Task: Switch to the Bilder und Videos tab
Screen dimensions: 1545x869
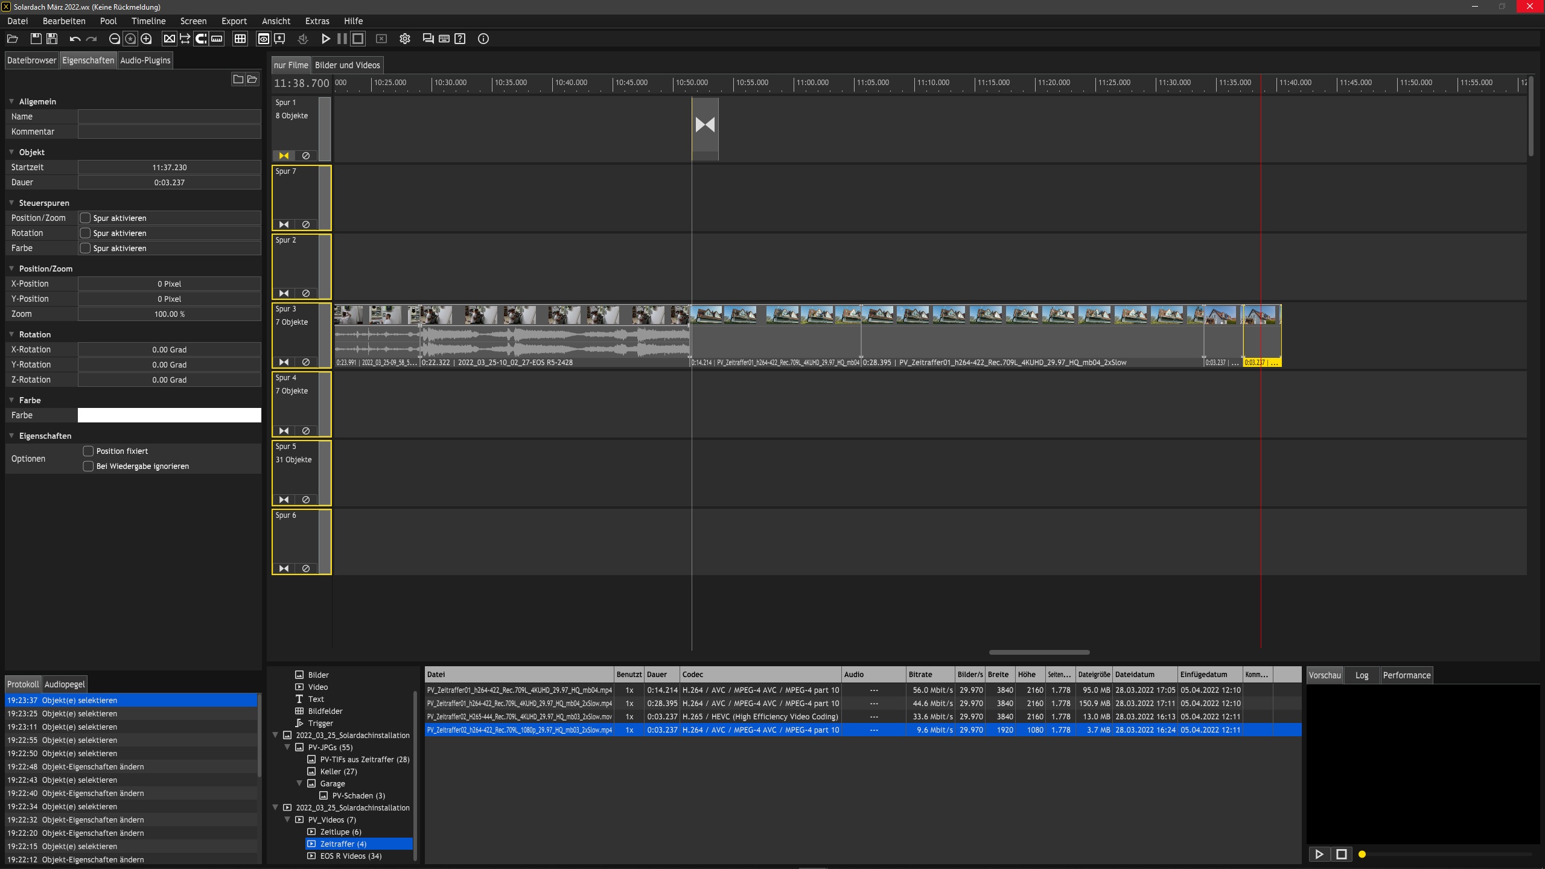Action: tap(348, 65)
